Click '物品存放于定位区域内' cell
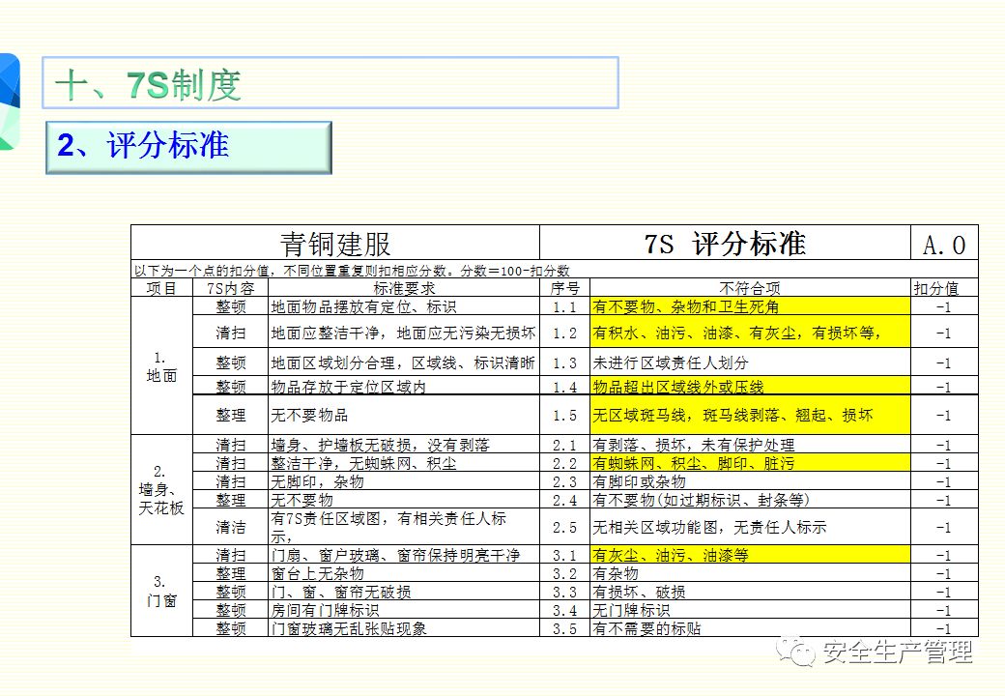Screen dimensions: 1005x696 404,386
